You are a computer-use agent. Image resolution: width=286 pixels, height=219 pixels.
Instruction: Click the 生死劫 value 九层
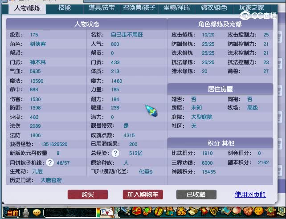point(37,171)
